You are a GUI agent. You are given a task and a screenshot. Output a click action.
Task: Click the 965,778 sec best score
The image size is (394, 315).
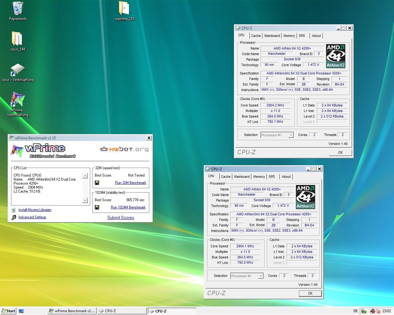coord(135,200)
